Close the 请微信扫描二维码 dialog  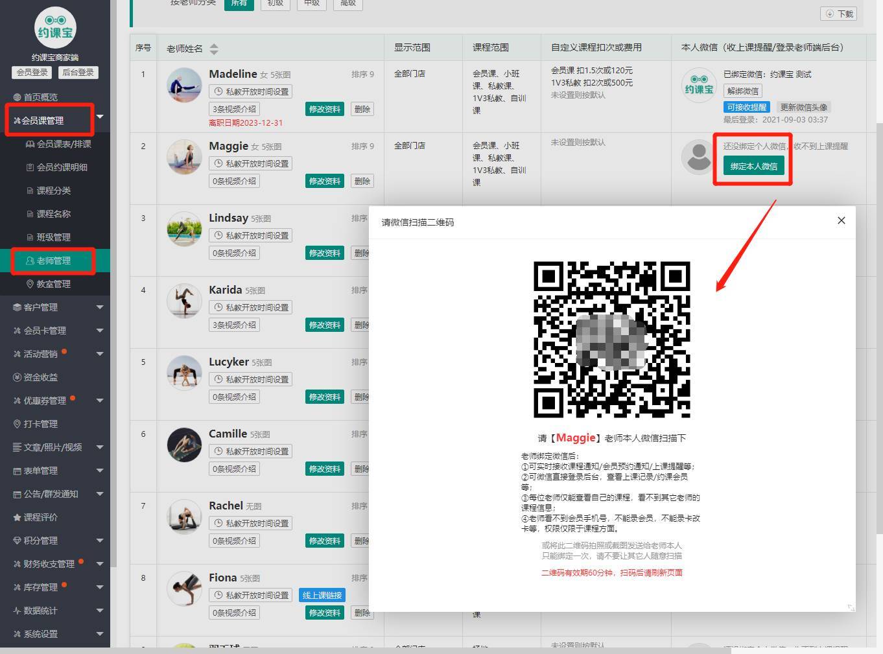click(x=841, y=220)
